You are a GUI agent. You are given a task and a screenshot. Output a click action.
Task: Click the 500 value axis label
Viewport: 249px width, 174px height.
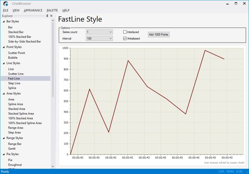point(66,101)
